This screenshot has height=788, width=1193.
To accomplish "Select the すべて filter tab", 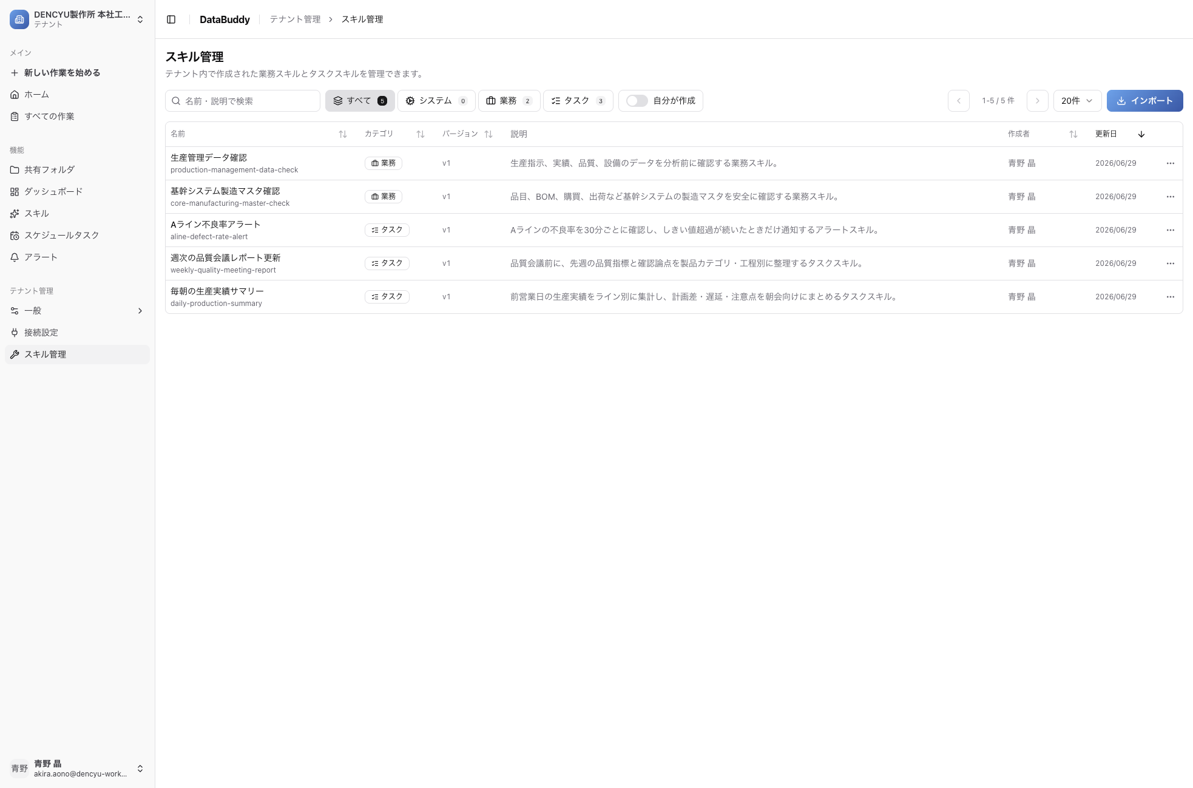I will (360, 101).
